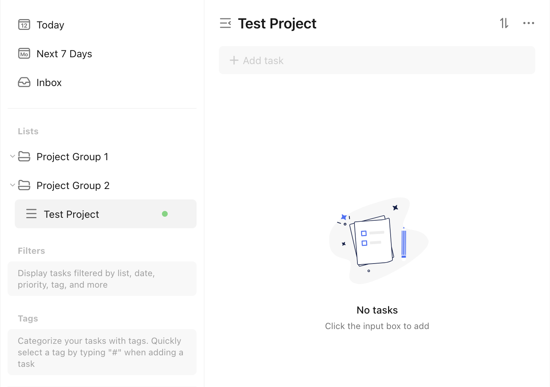Image resolution: width=550 pixels, height=387 pixels.
Task: Collapse Project Group 2 chevron
Action: [x=12, y=185]
